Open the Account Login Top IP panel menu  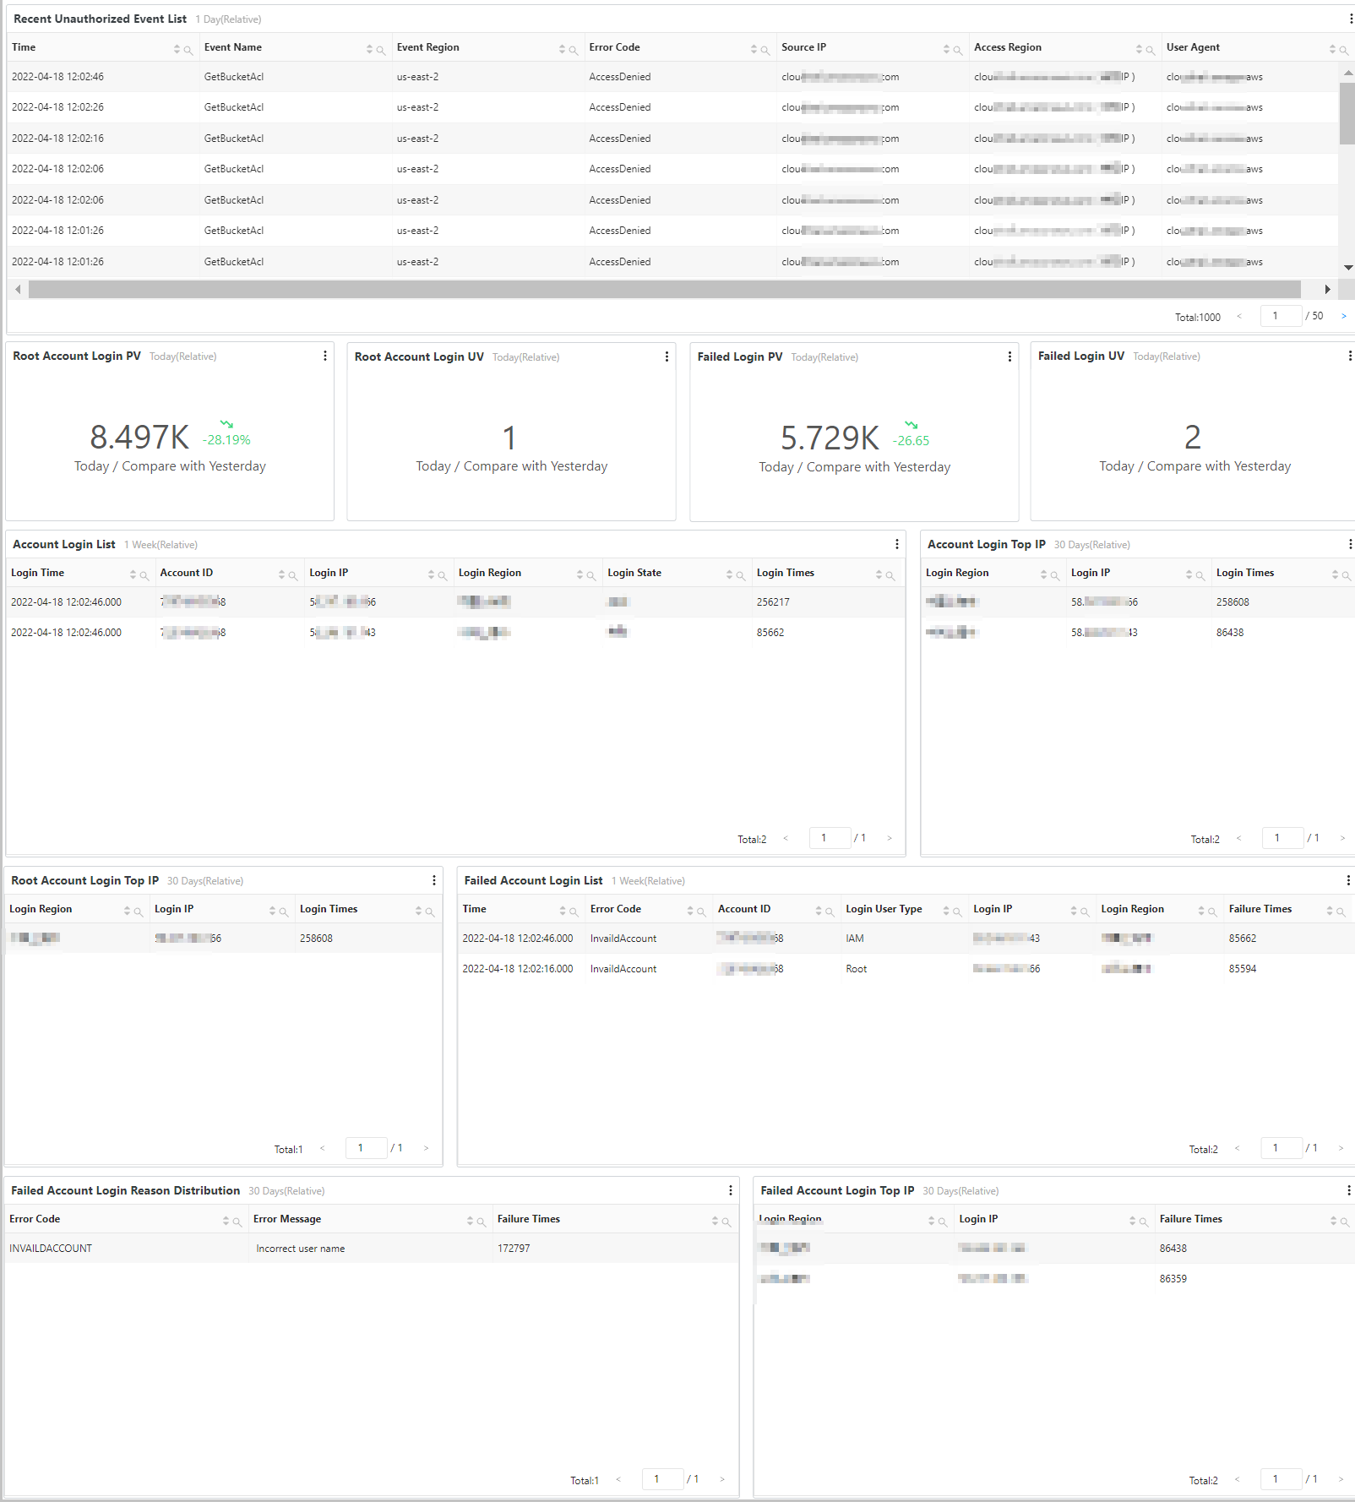(1349, 544)
